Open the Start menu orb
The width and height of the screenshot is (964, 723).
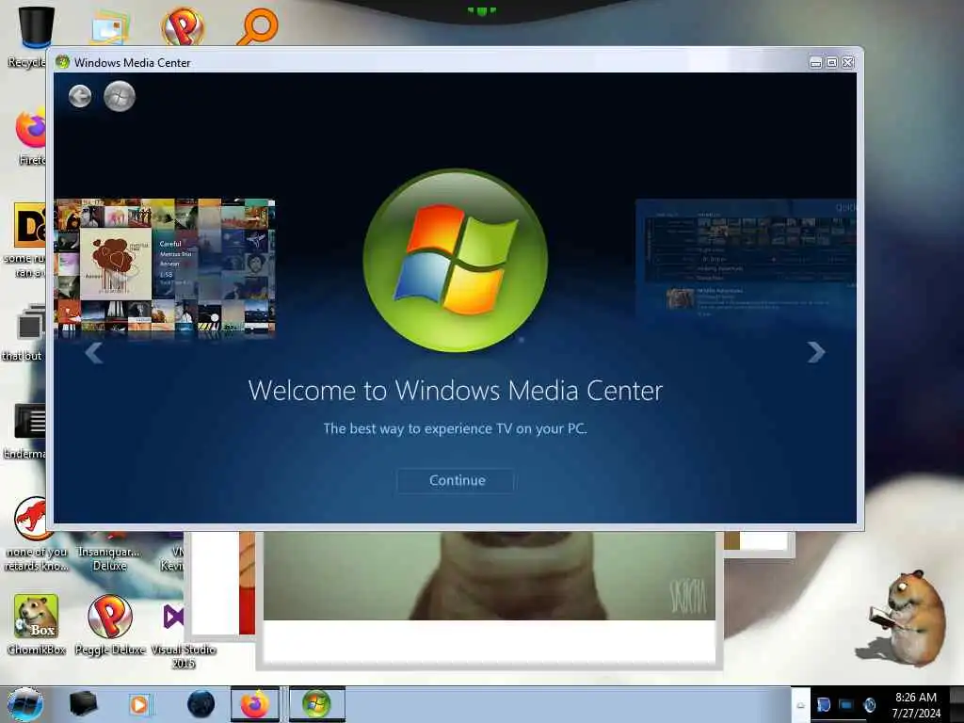click(x=24, y=704)
